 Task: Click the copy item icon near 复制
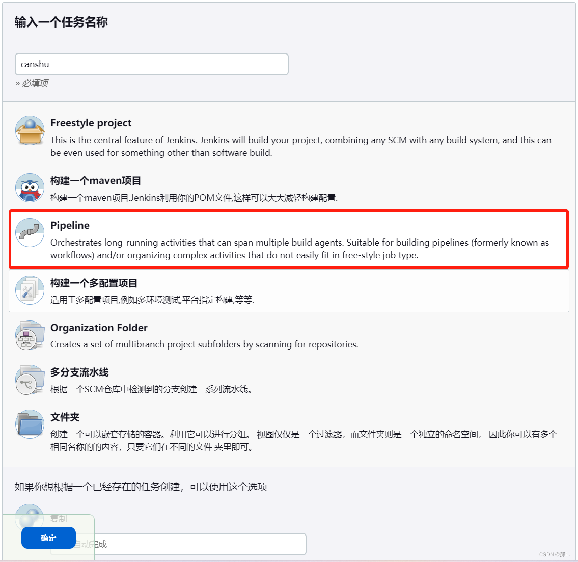click(x=30, y=516)
